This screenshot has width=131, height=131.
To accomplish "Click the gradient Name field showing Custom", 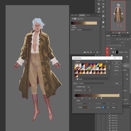I will click(91, 83).
